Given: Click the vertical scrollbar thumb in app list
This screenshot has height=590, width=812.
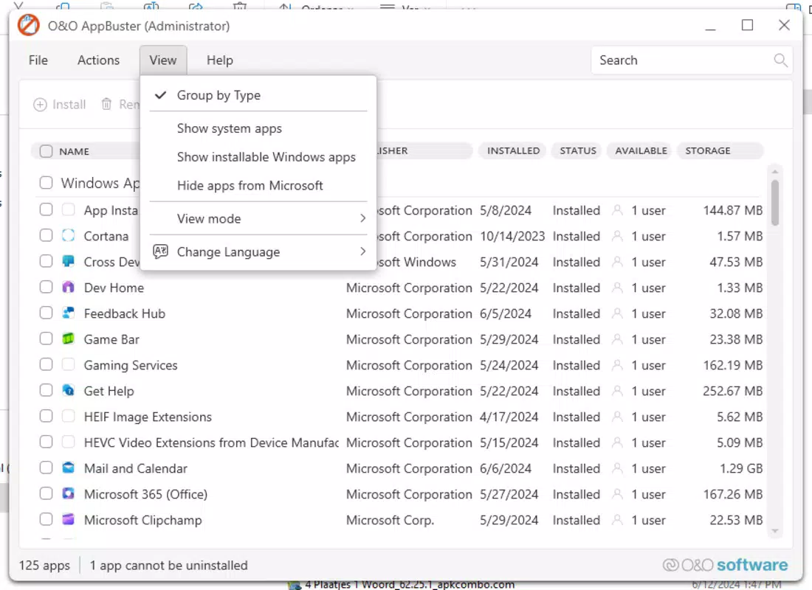Looking at the screenshot, I should (x=774, y=202).
